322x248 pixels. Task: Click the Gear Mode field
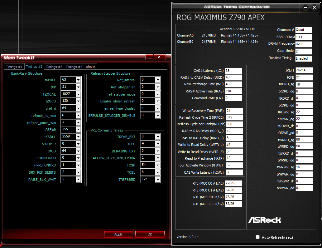point(304,51)
